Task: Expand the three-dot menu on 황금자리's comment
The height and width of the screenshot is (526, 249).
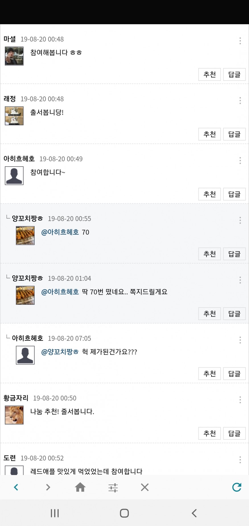Action: (x=240, y=400)
